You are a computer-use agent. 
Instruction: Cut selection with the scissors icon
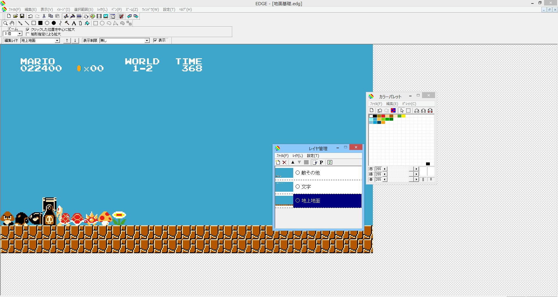(x=44, y=16)
